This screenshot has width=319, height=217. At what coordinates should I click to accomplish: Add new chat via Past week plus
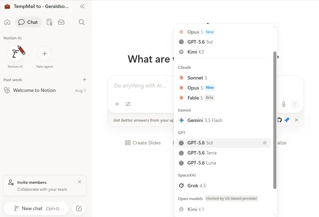click(84, 79)
